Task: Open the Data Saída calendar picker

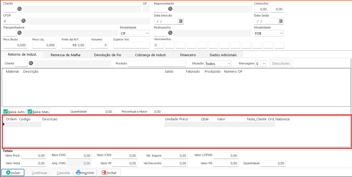Action: click(x=280, y=21)
